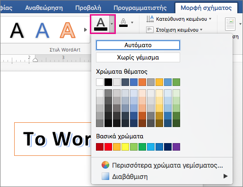This screenshot has width=243, height=187.
Task: Expand the WordArt styles gallery arrow
Action: [x=86, y=30]
